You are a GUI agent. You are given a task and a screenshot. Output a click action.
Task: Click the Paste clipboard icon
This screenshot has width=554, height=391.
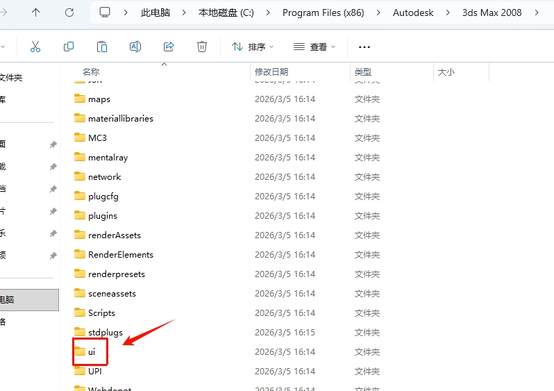pyautogui.click(x=102, y=47)
